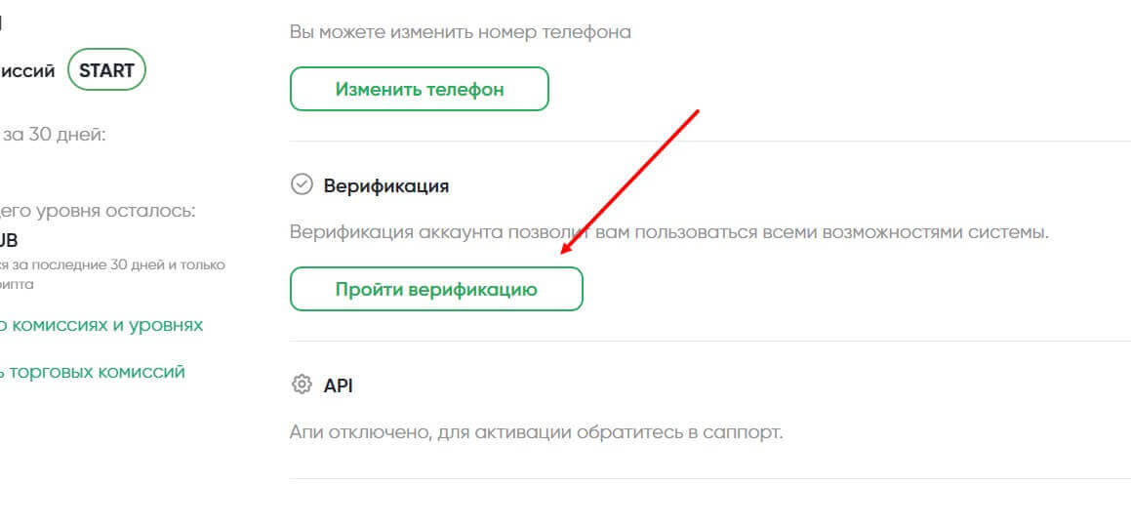Select the "API" section heading
This screenshot has height=527, width=1131.
[338, 385]
